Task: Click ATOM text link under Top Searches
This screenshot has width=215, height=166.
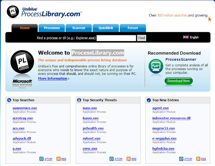Action: (x=48, y=159)
